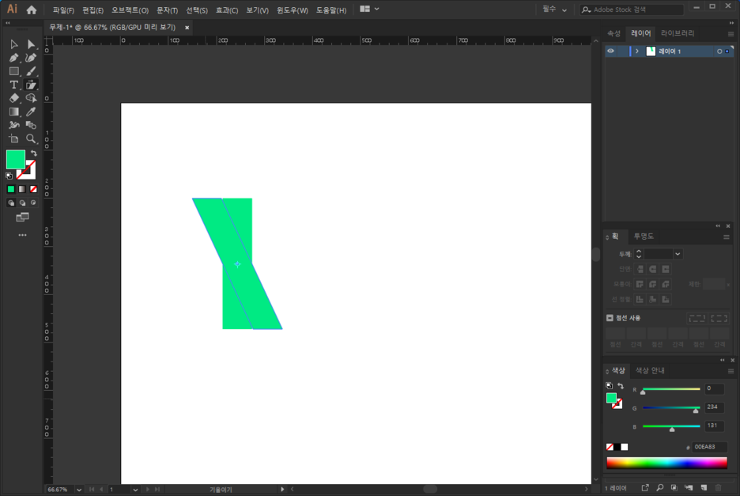Choose the active Shear tool
The height and width of the screenshot is (496, 740).
[x=31, y=85]
